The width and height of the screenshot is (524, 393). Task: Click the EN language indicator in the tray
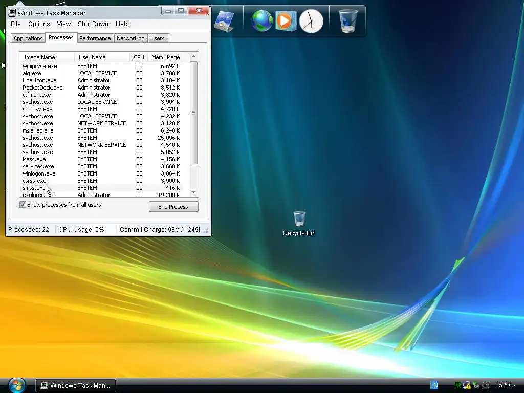[433, 385]
